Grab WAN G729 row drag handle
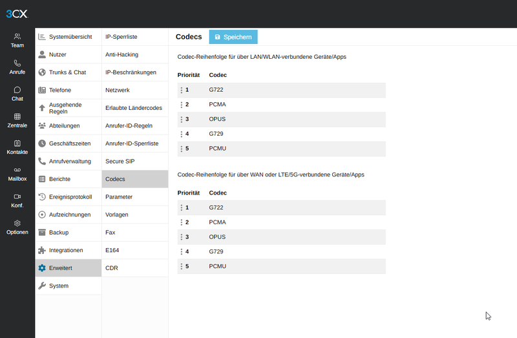The image size is (517, 338). click(x=182, y=252)
